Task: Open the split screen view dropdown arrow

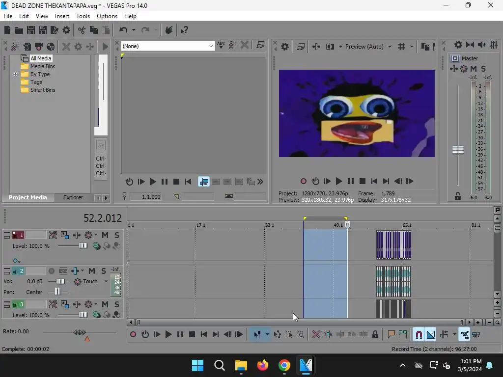Action: point(340,47)
